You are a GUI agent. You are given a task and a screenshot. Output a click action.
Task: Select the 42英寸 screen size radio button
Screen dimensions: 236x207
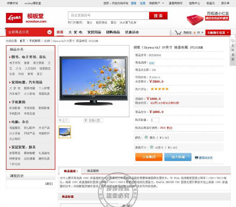152,147
